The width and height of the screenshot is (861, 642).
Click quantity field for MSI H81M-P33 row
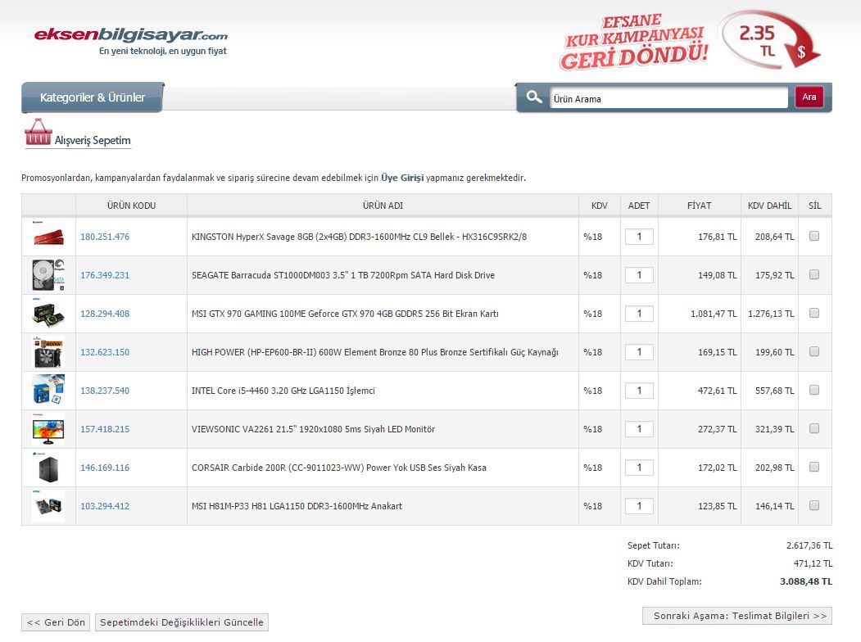[x=639, y=506]
